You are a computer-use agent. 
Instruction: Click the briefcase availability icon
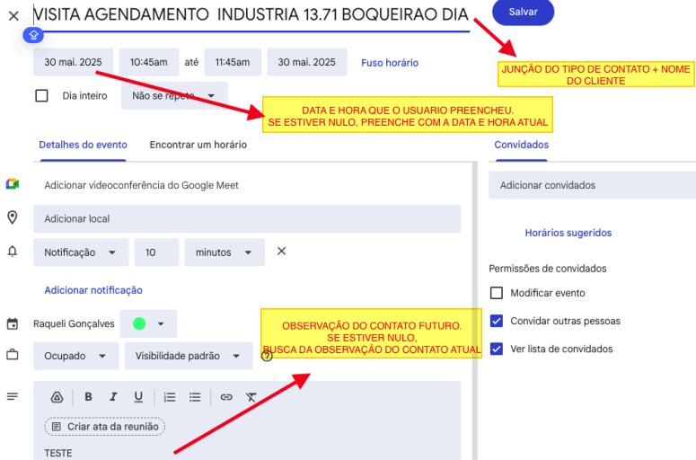(13, 355)
